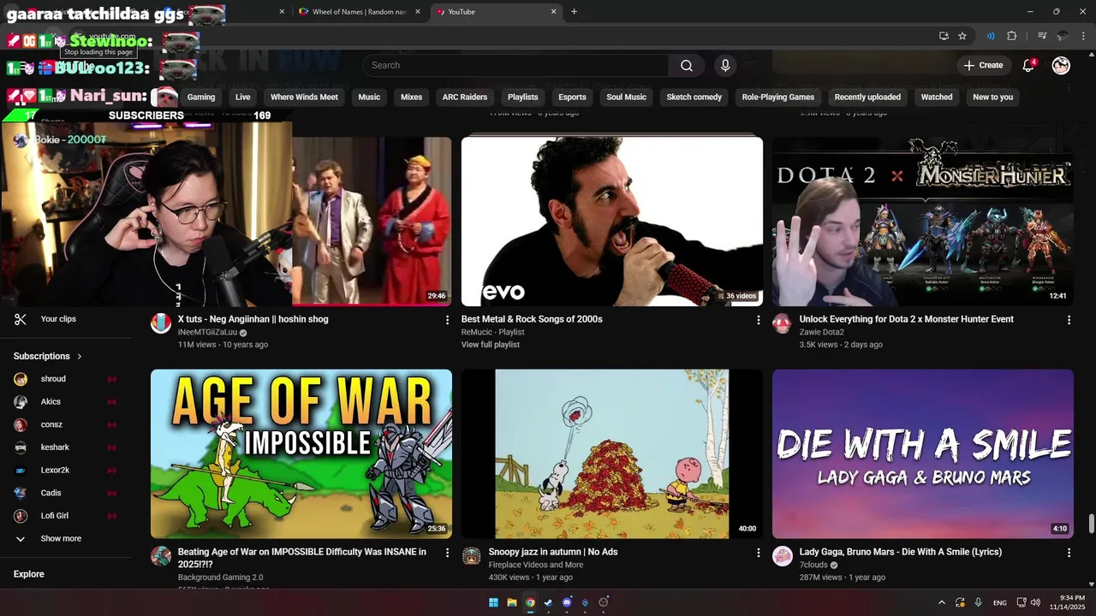Open more options for Age of War video
This screenshot has height=616, width=1096.
click(x=447, y=553)
